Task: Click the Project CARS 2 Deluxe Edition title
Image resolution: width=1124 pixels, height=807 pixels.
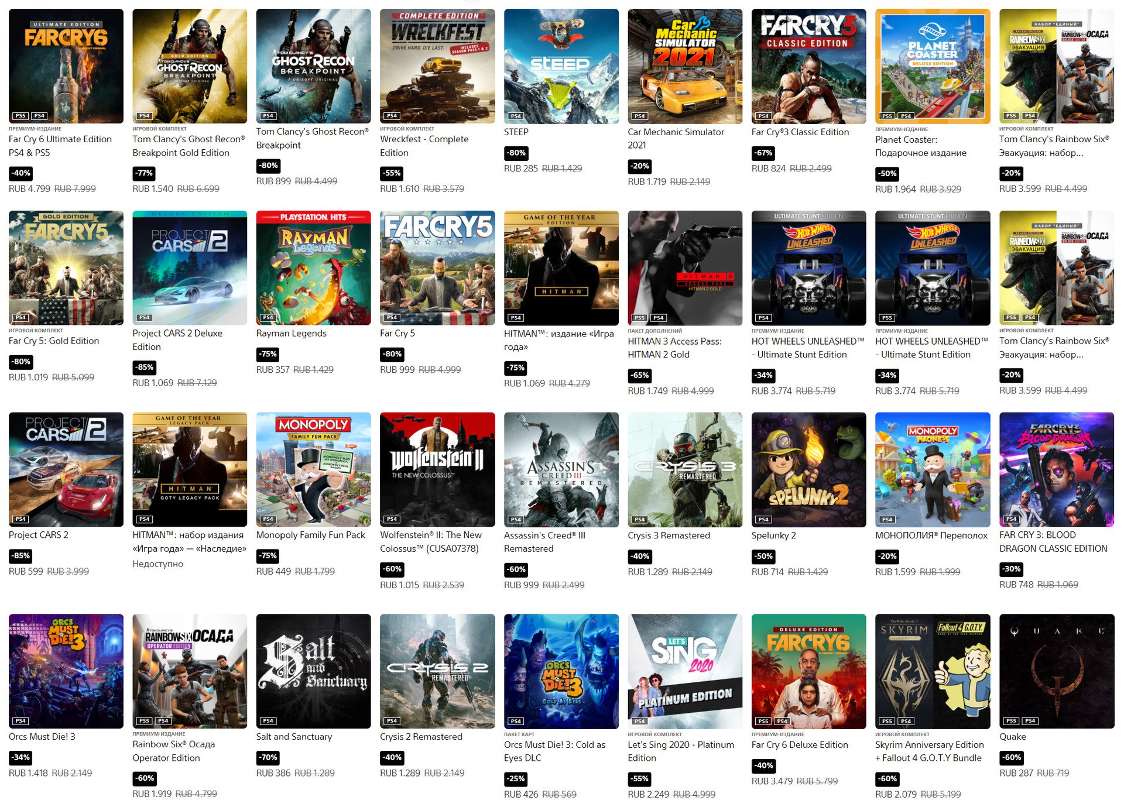Action: click(177, 340)
